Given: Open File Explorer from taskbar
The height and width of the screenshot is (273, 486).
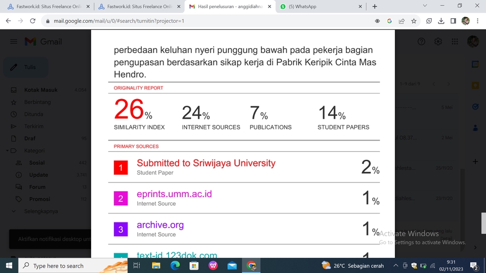Looking at the screenshot, I should pyautogui.click(x=156, y=265).
